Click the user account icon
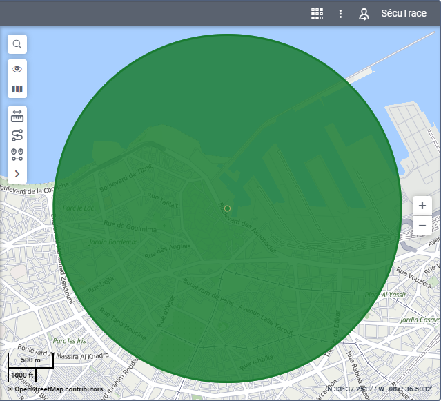 point(364,14)
